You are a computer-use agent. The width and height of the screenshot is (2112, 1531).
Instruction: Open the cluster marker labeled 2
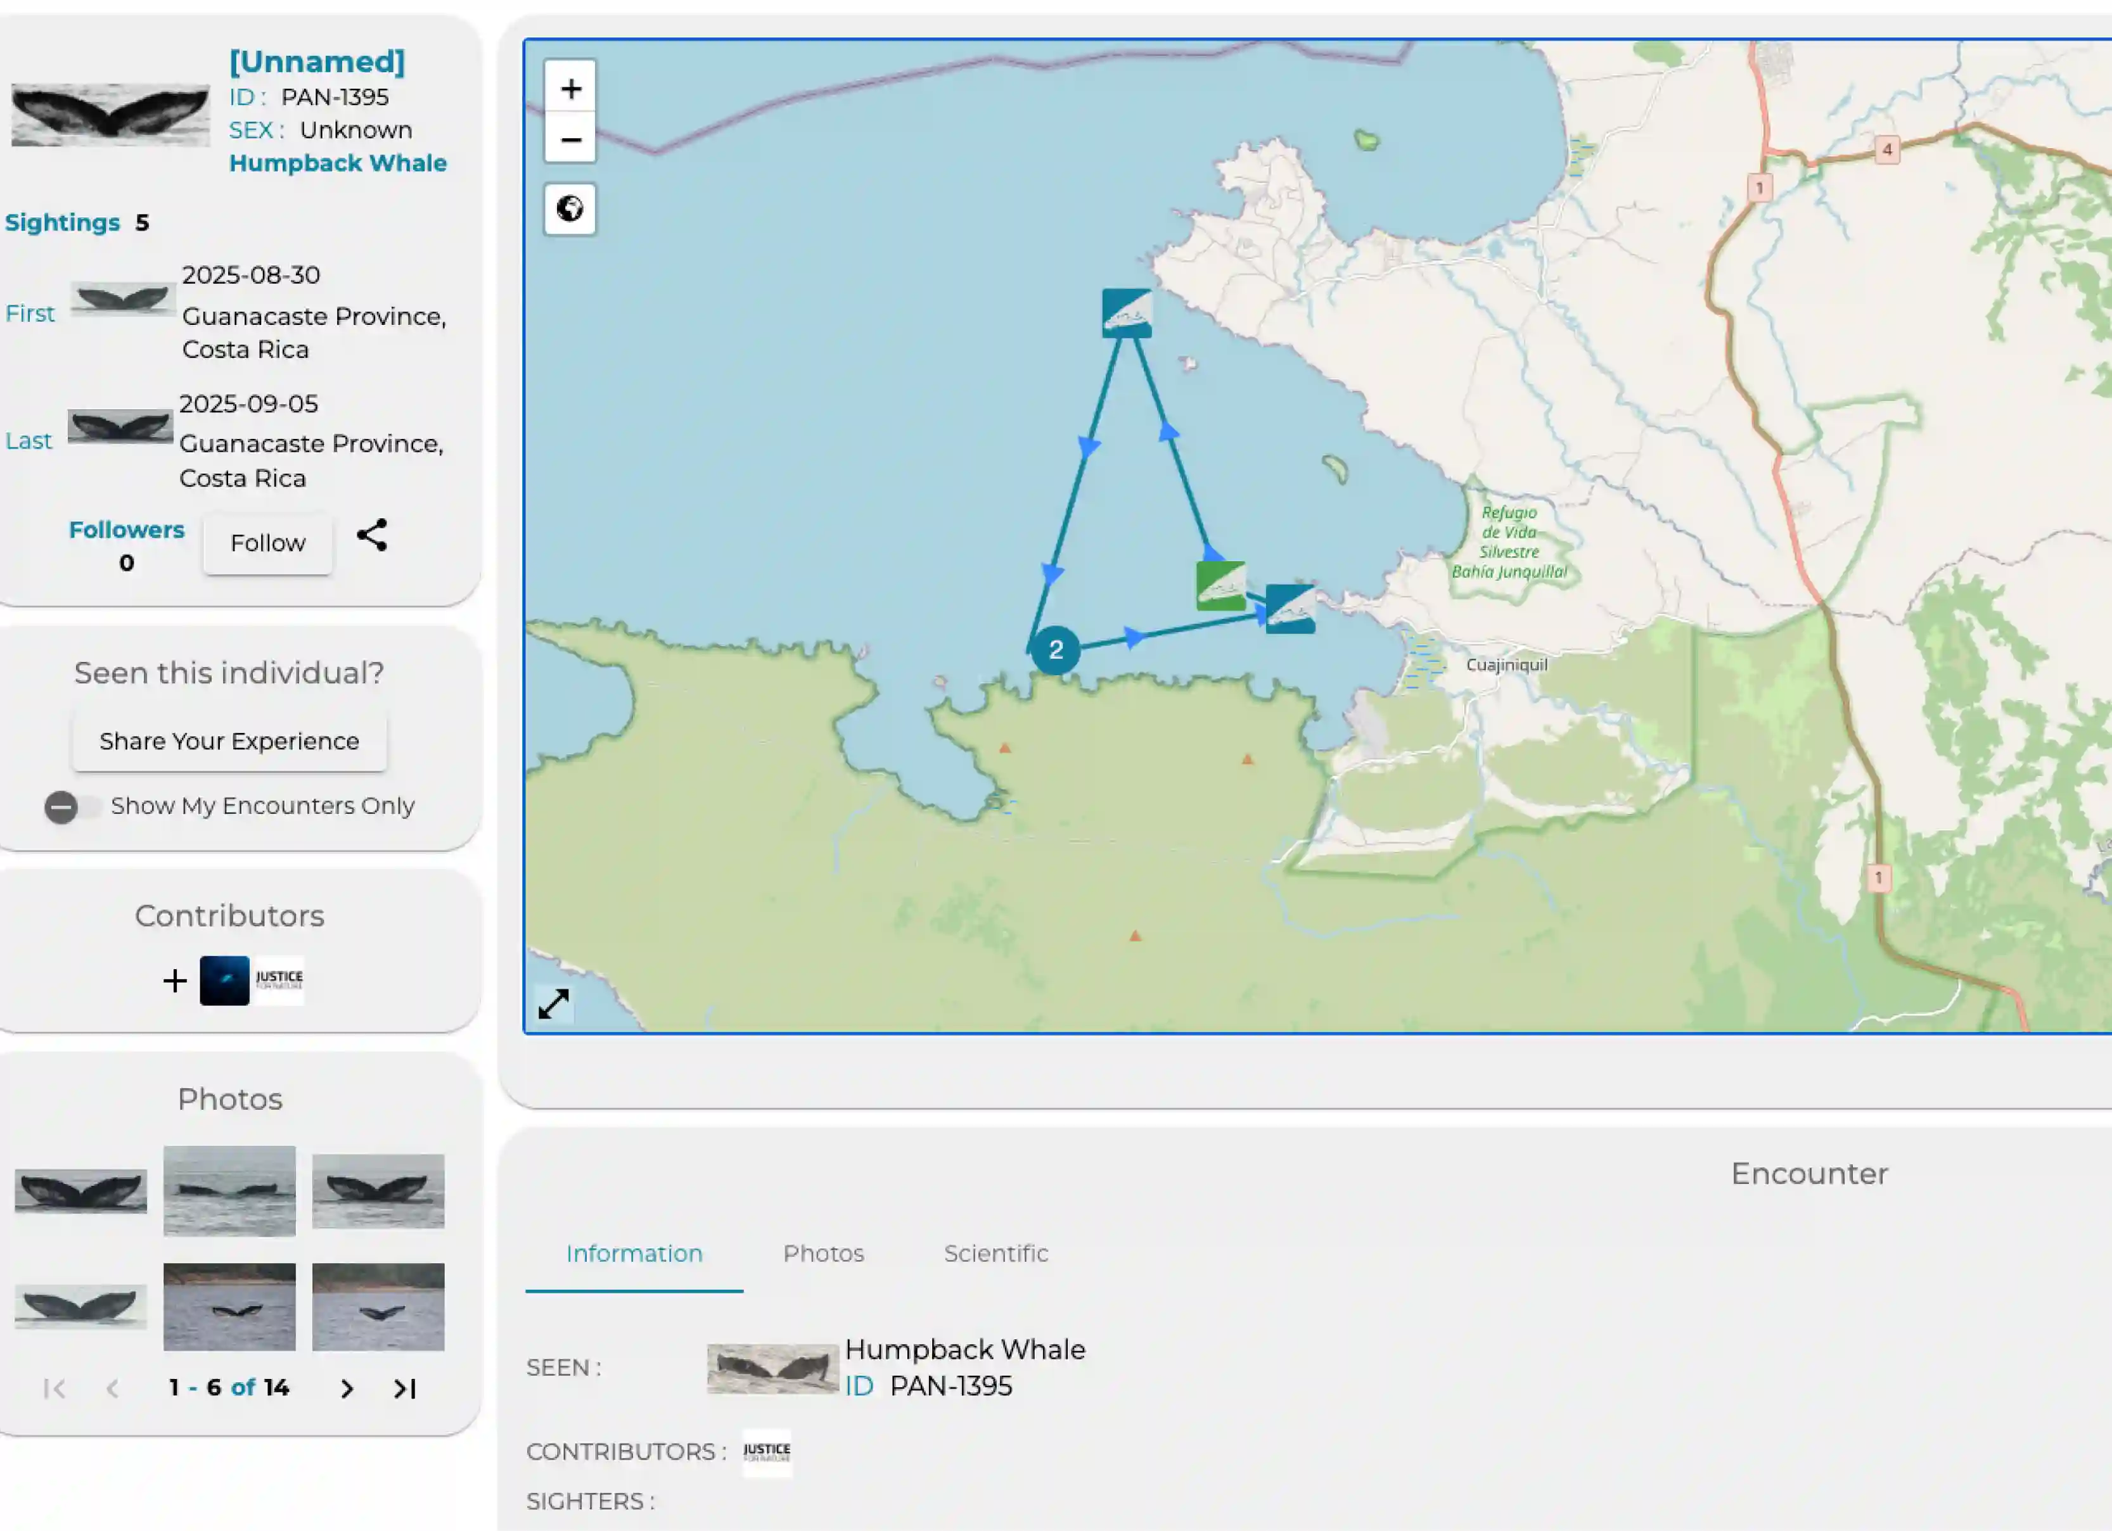pos(1055,650)
